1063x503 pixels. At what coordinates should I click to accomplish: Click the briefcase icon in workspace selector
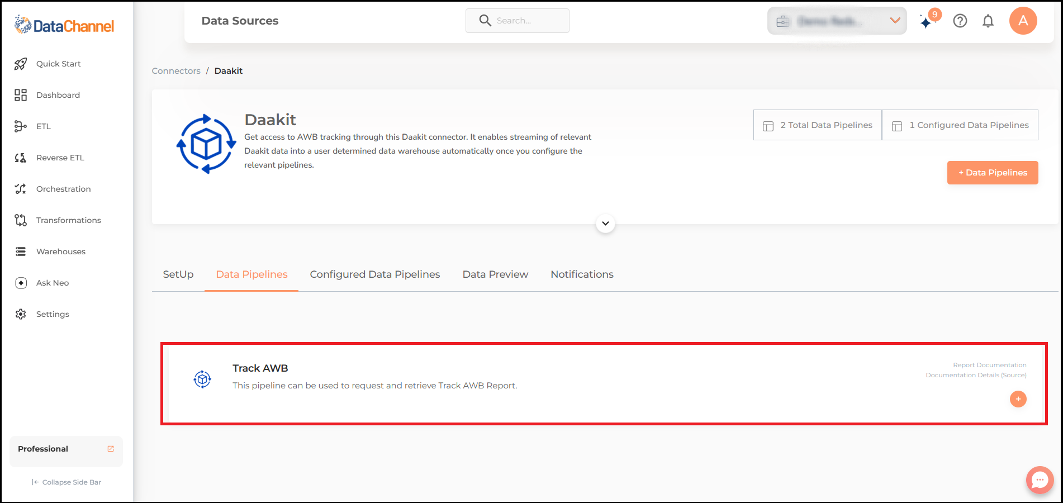point(783,21)
